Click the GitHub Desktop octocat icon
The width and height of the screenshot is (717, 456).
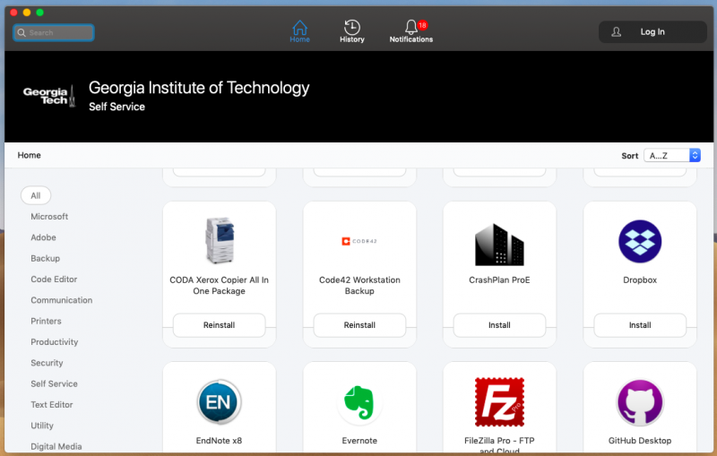[x=640, y=402]
